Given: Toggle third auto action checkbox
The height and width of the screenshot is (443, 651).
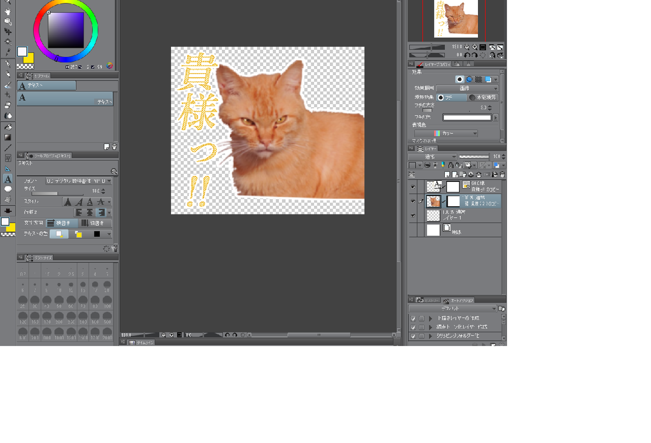Looking at the screenshot, I should (413, 336).
